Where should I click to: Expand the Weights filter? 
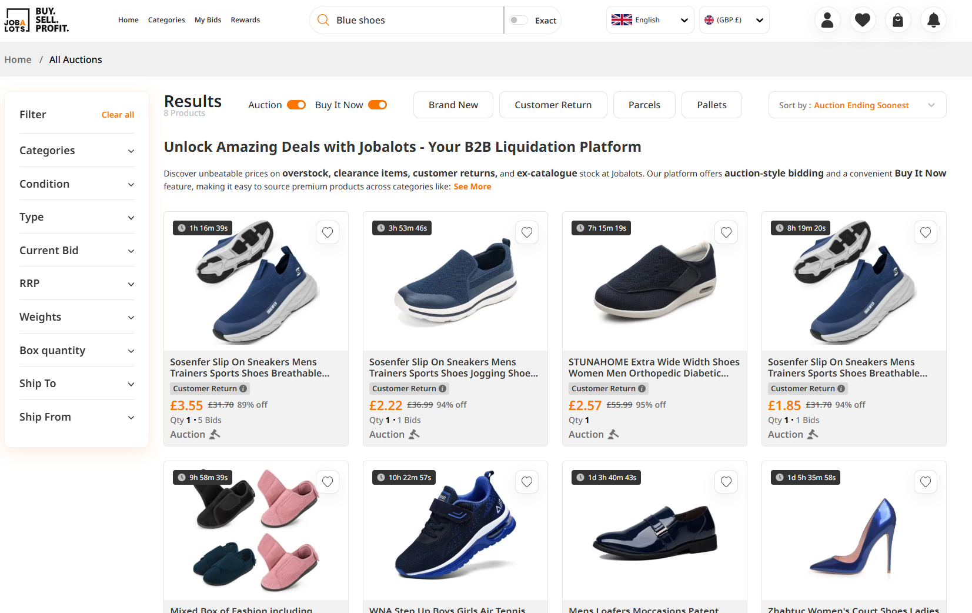[x=76, y=317]
